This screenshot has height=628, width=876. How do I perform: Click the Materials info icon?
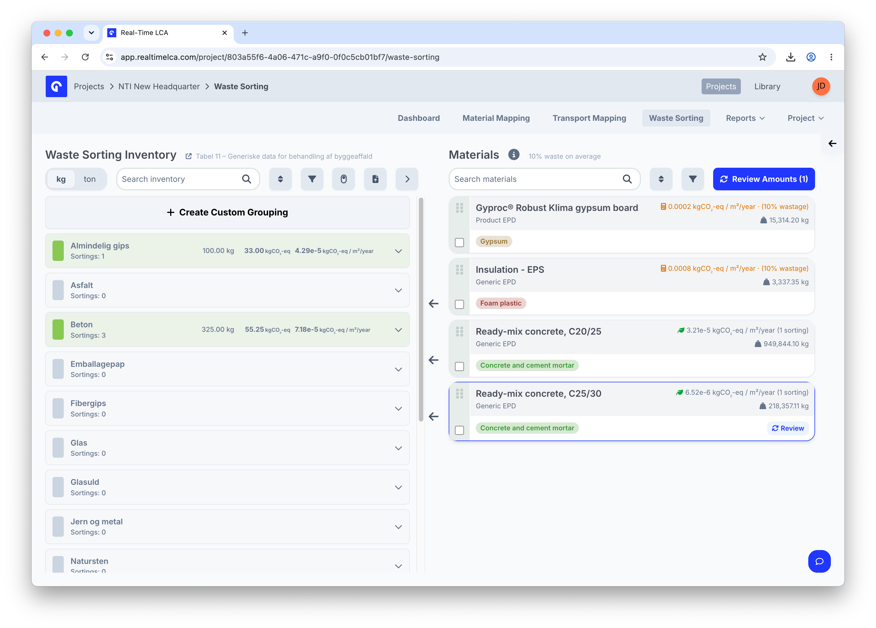(513, 154)
